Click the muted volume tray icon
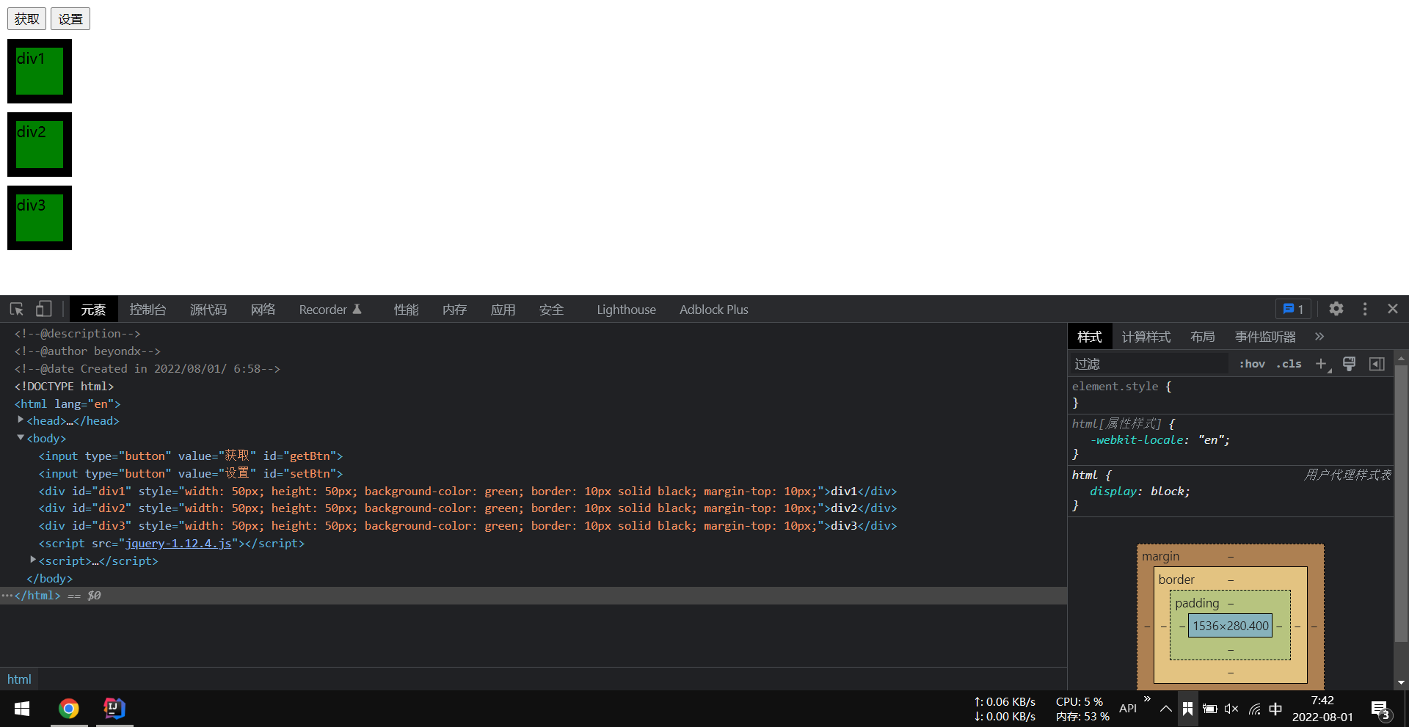Viewport: 1409px width, 727px height. [x=1231, y=709]
